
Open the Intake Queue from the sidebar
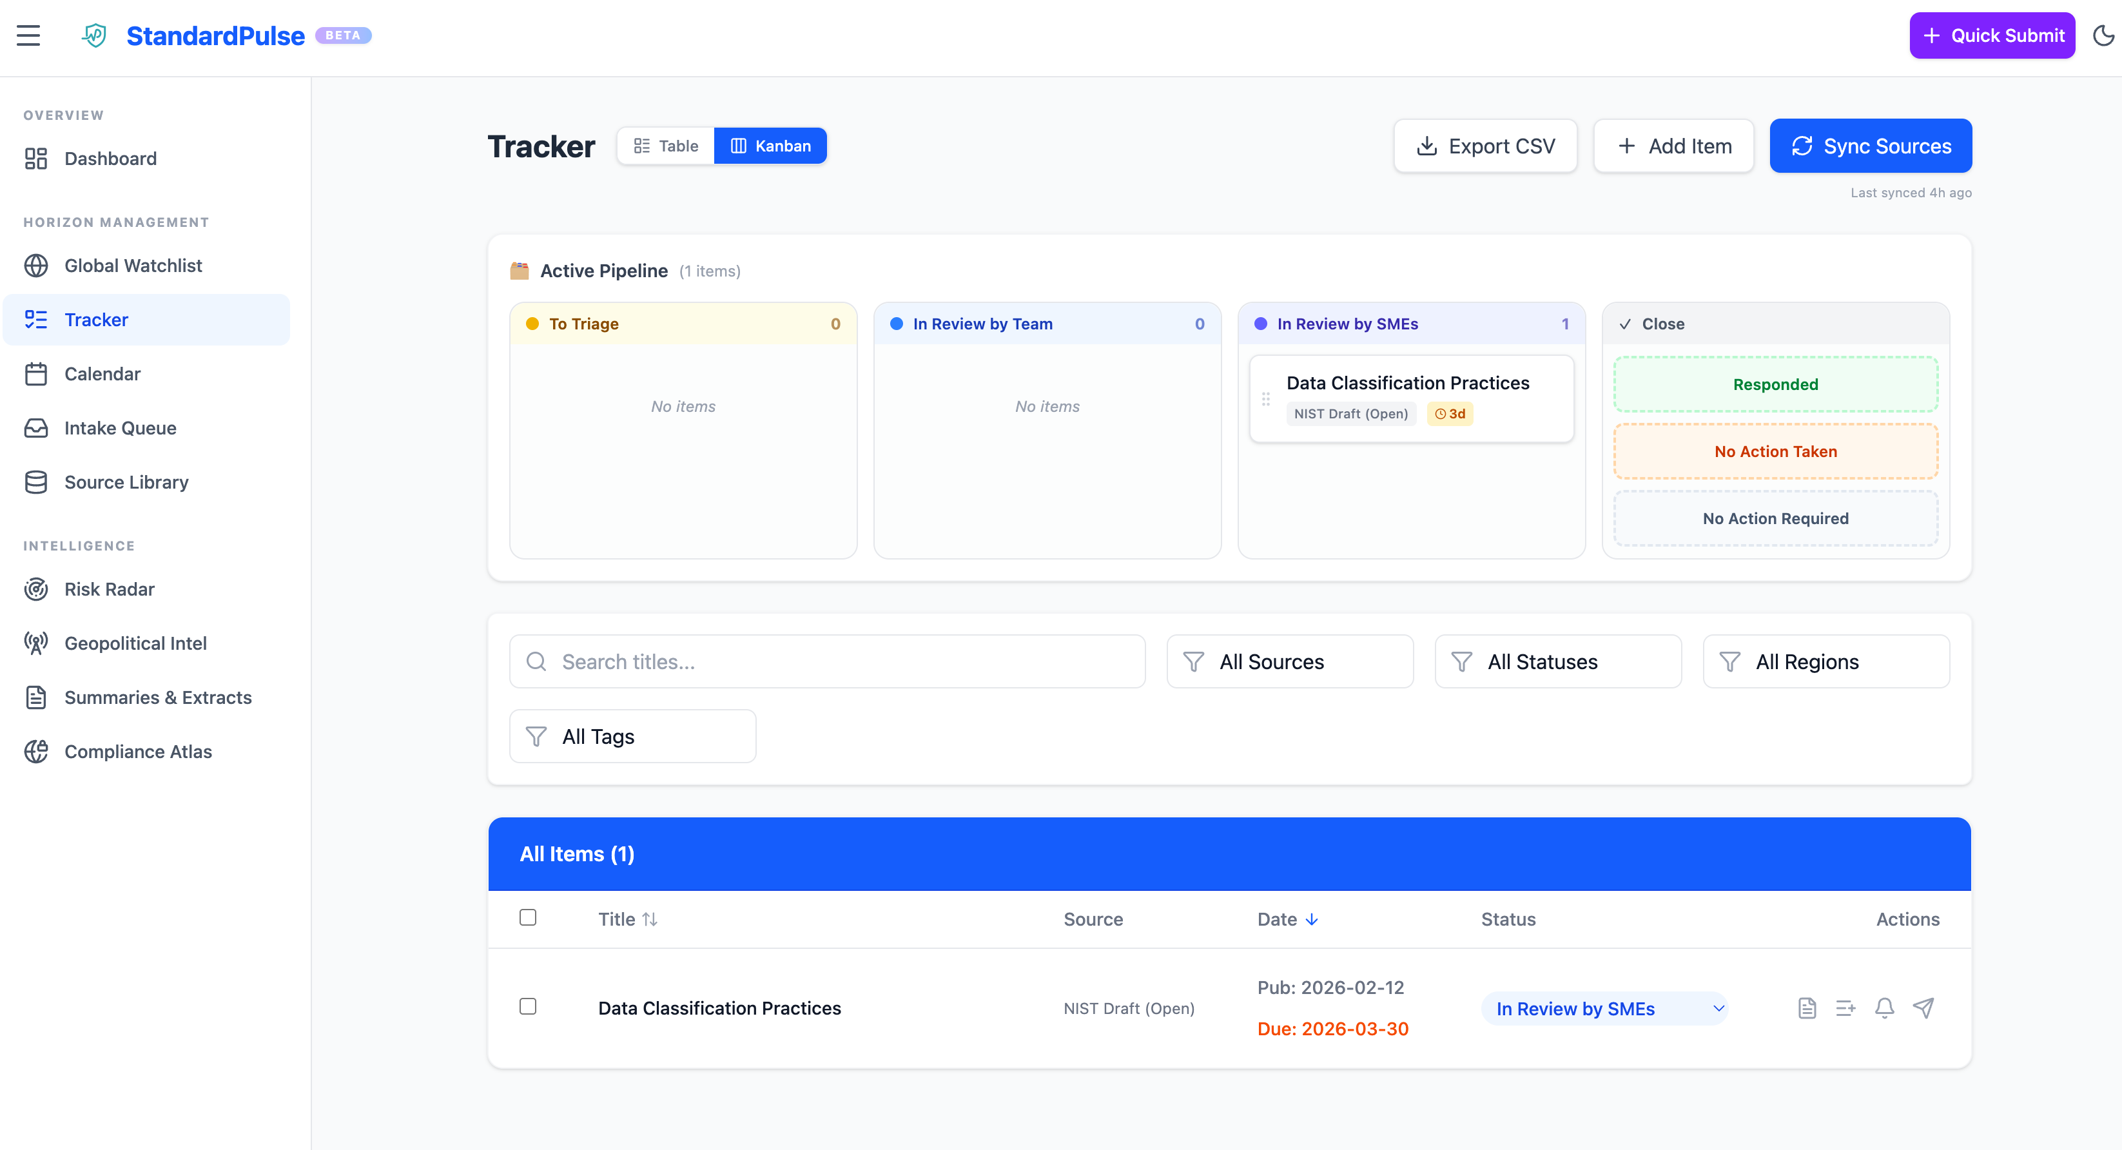tap(119, 427)
